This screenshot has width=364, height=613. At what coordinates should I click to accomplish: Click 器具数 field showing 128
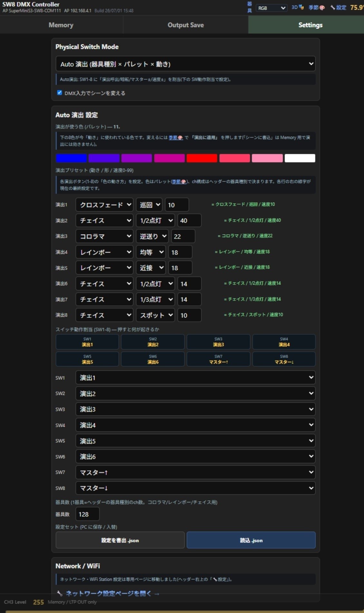point(87,514)
